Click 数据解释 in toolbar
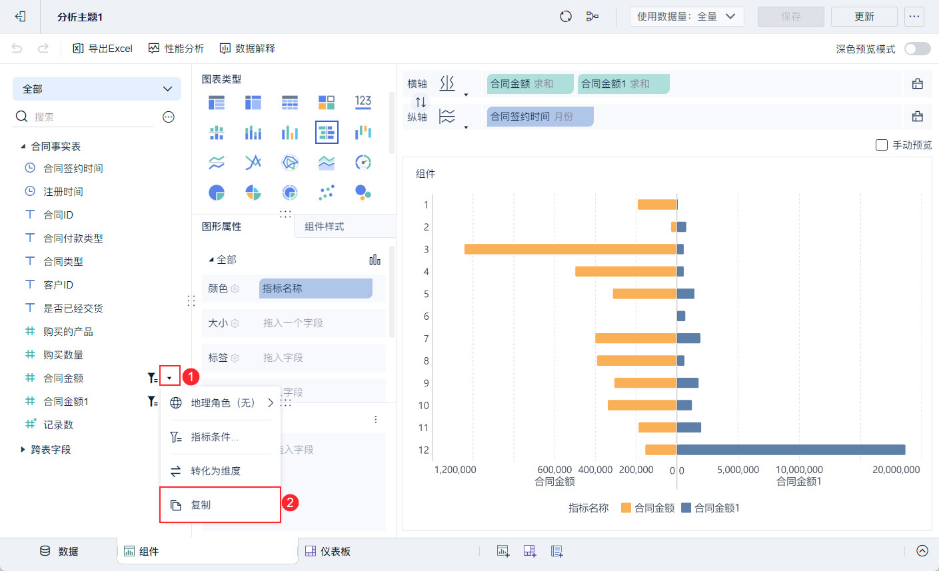Viewport: 939px width, 571px height. (x=247, y=48)
